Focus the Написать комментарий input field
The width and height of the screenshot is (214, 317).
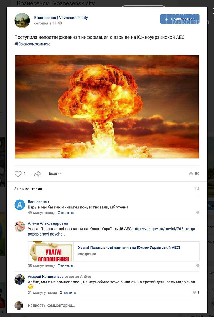click(x=107, y=306)
